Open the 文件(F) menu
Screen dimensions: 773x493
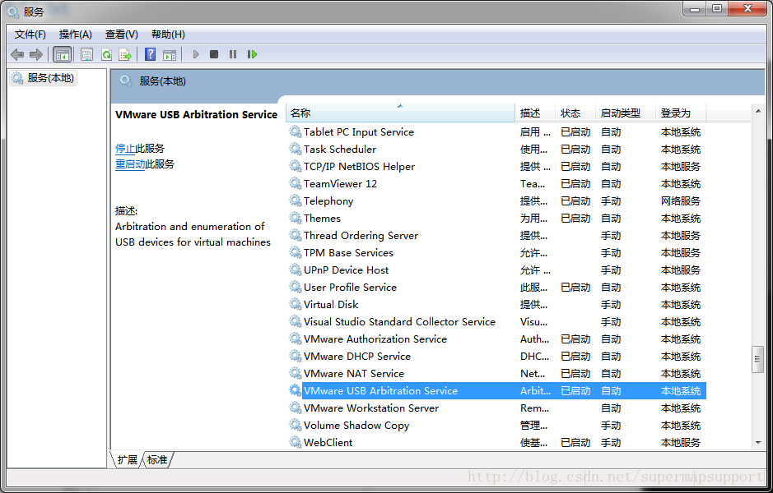(x=30, y=35)
